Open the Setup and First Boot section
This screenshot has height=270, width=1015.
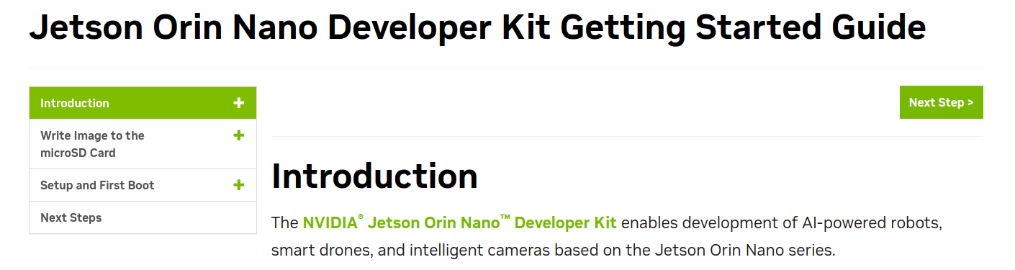(143, 185)
